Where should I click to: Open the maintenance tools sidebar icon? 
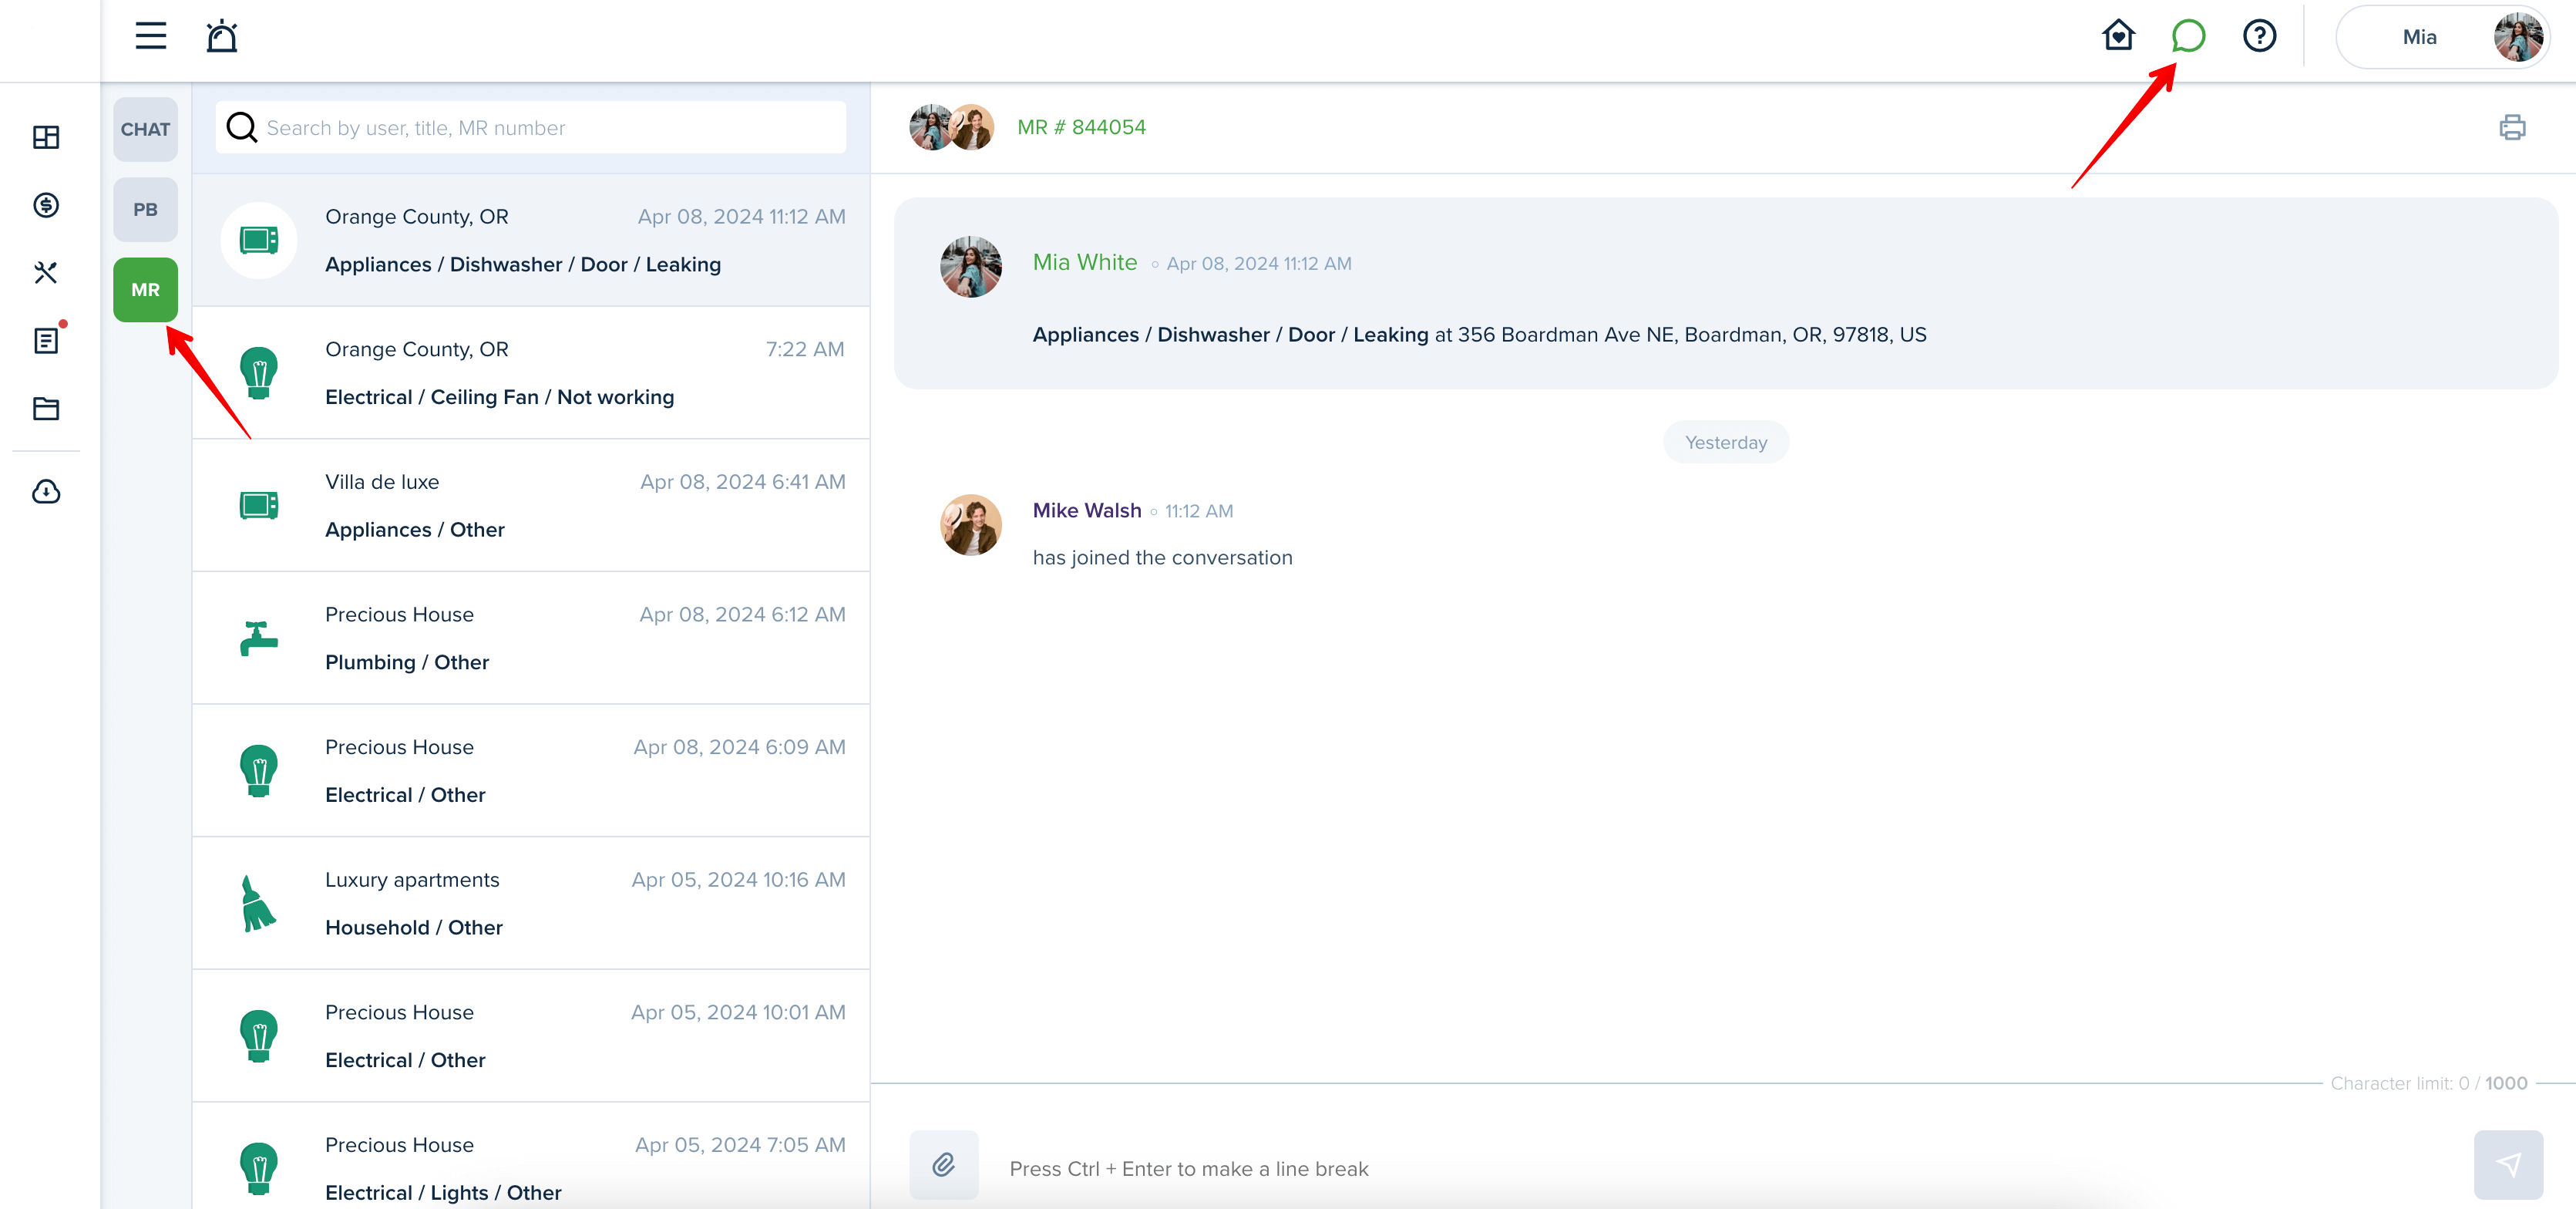(46, 273)
